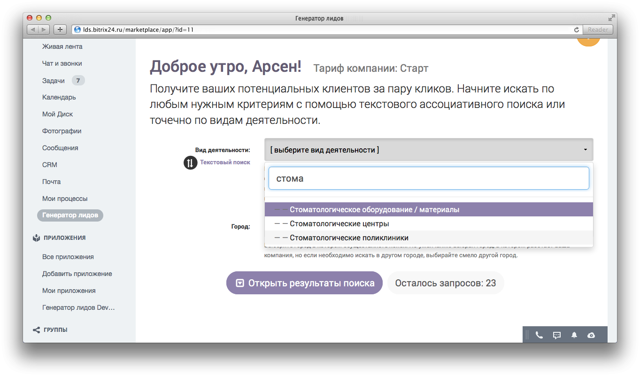This screenshot has width=640, height=376.
Task: Open Задачи in sidebar
Action: pyautogui.click(x=54, y=81)
